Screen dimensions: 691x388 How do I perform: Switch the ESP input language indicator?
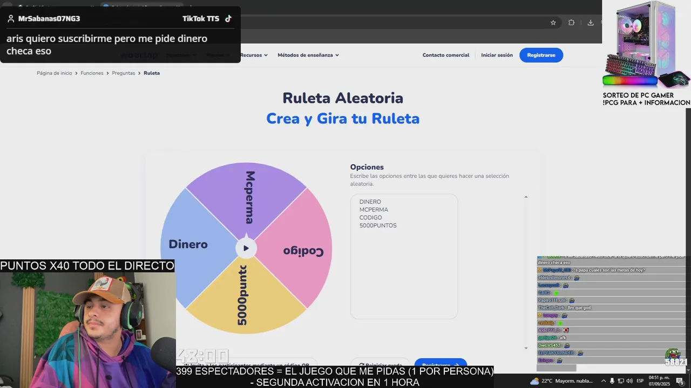[640, 381]
